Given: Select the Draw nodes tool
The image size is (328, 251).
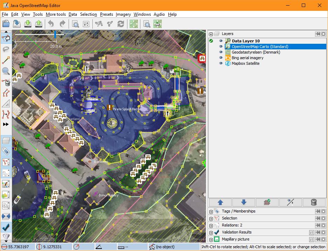Looking at the screenshot, I should point(6,60).
